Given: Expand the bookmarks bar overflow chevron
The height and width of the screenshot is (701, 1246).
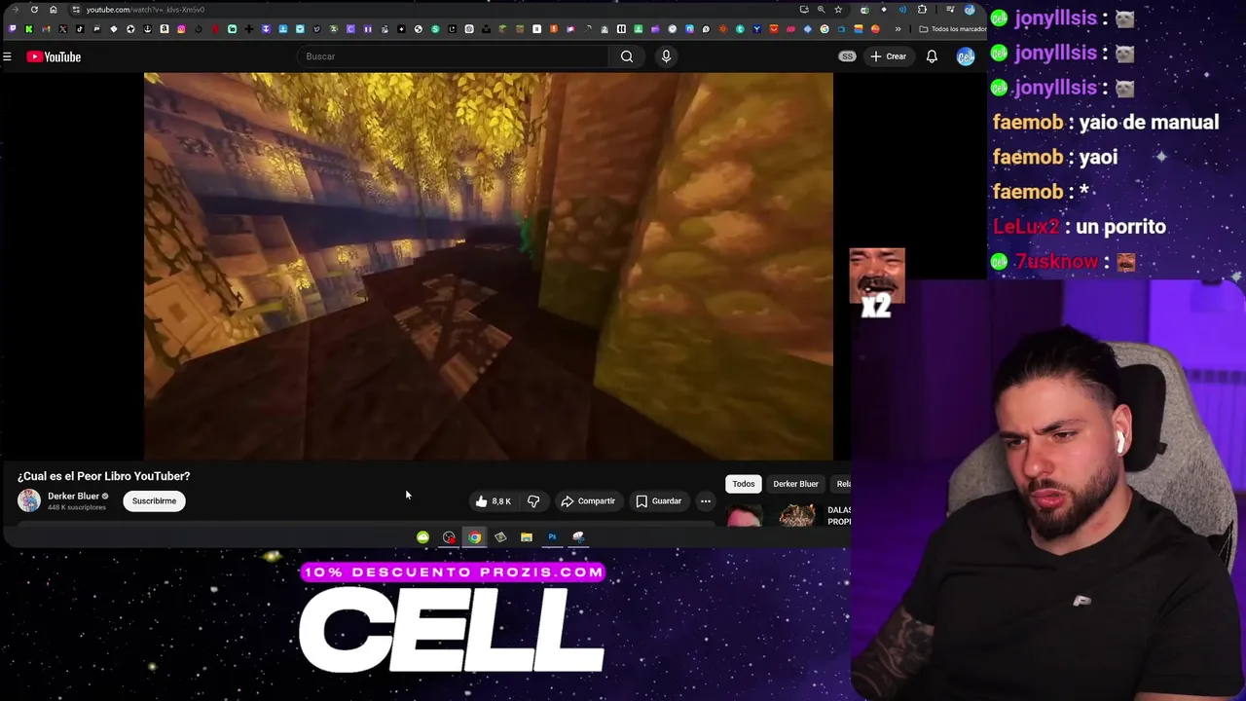Looking at the screenshot, I should click(x=898, y=29).
